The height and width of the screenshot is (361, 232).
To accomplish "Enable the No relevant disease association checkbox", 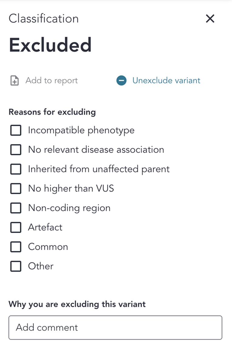I will [15, 150].
